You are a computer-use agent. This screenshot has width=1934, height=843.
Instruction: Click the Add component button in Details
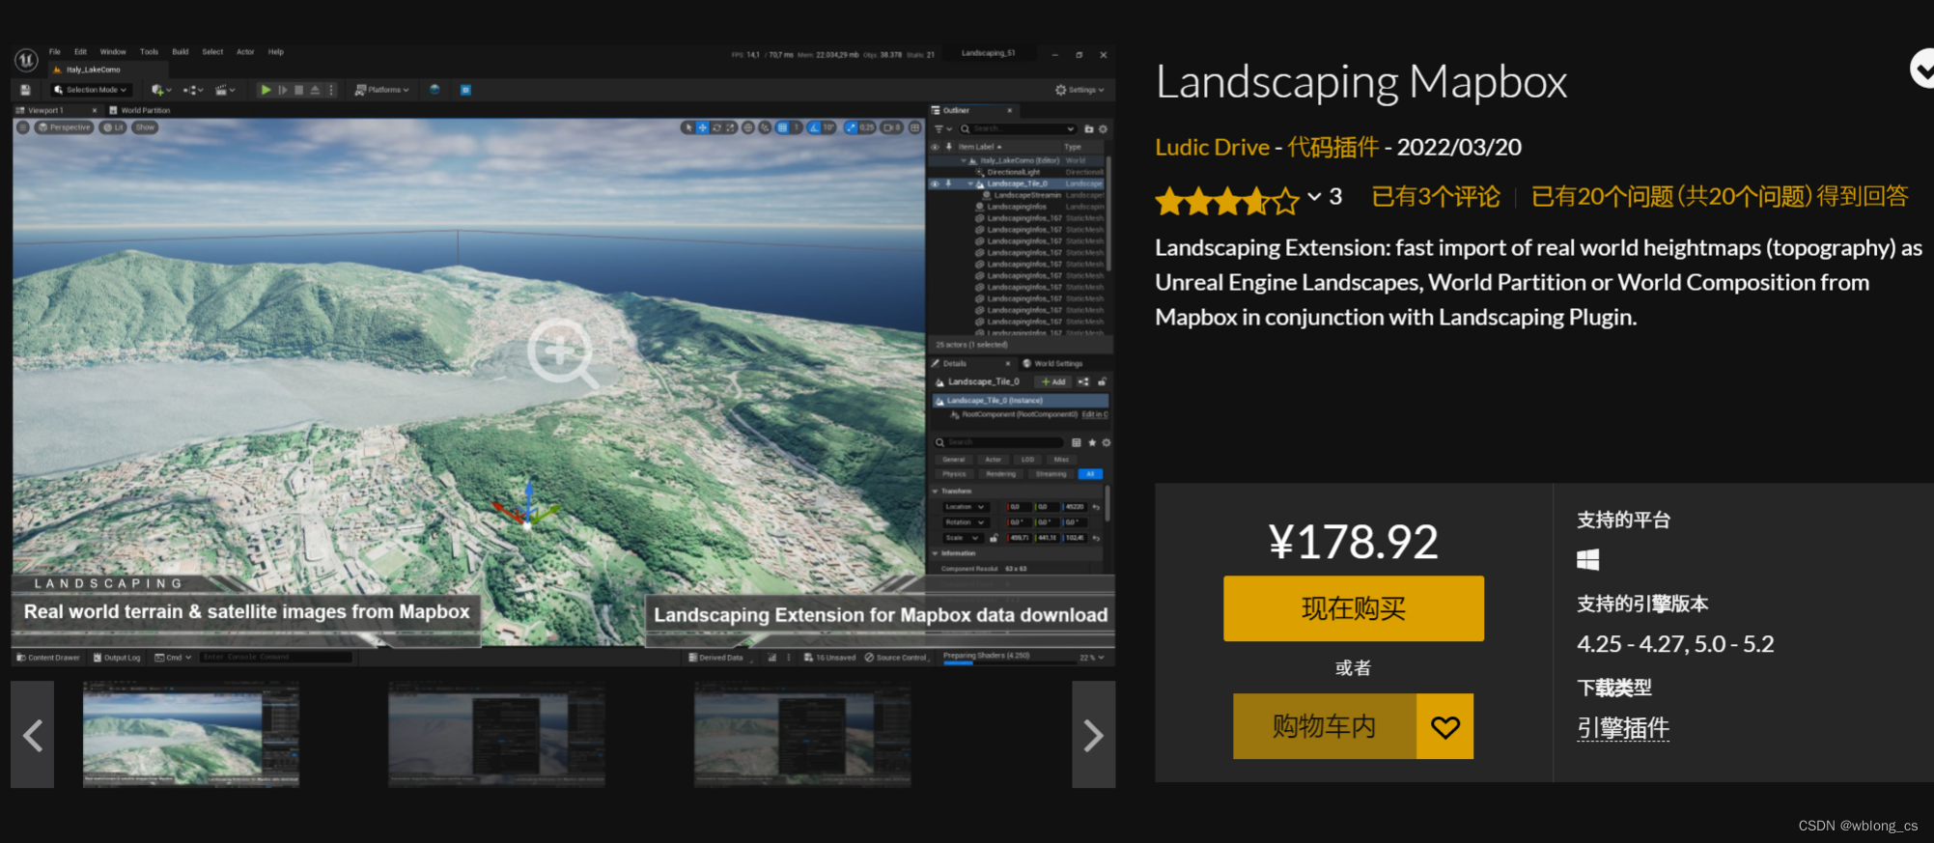click(x=1053, y=381)
